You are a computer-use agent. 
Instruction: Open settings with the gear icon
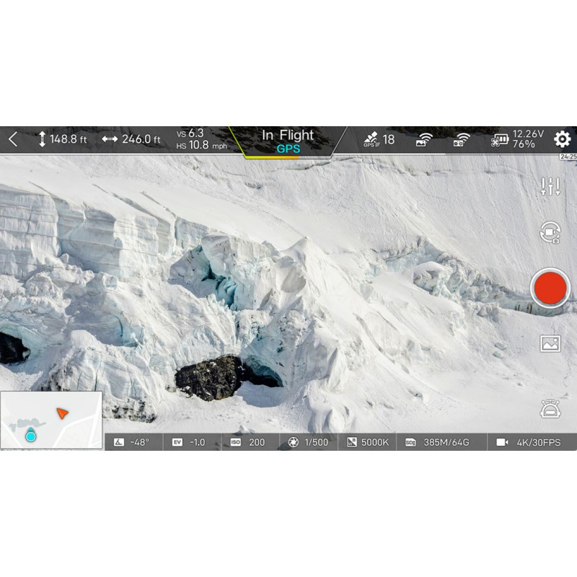point(563,139)
